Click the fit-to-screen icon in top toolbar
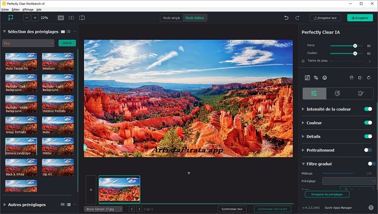The height and width of the screenshot is (214, 378). point(11,18)
